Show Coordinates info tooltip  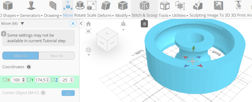click(x=29, y=67)
